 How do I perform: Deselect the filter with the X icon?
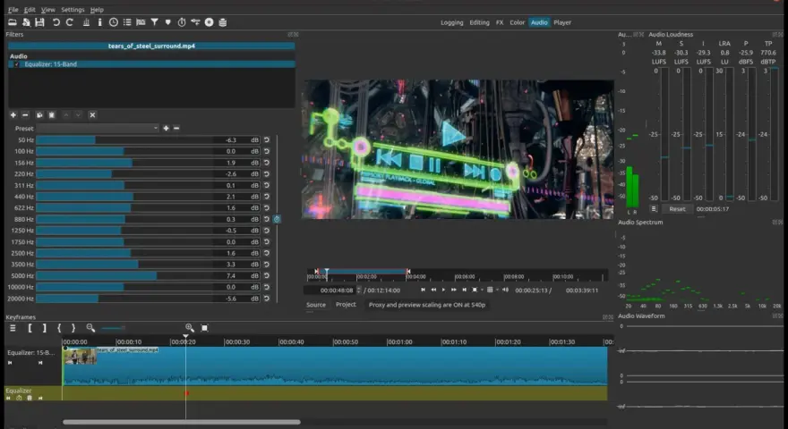click(92, 115)
